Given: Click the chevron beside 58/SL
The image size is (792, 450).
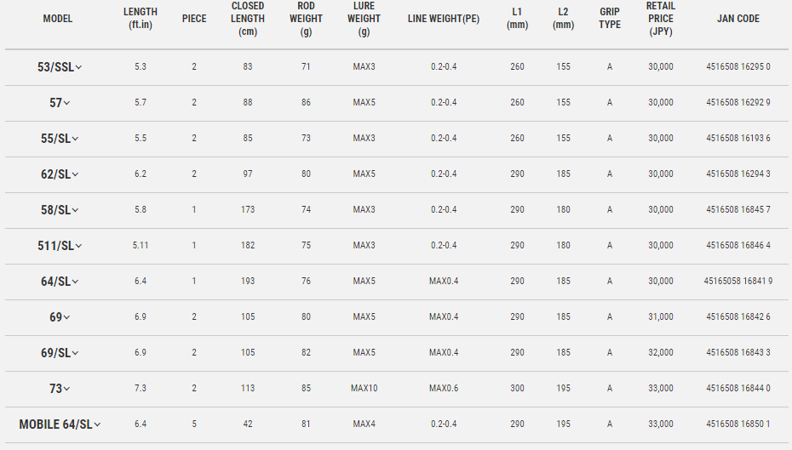Looking at the screenshot, I should coord(75,210).
